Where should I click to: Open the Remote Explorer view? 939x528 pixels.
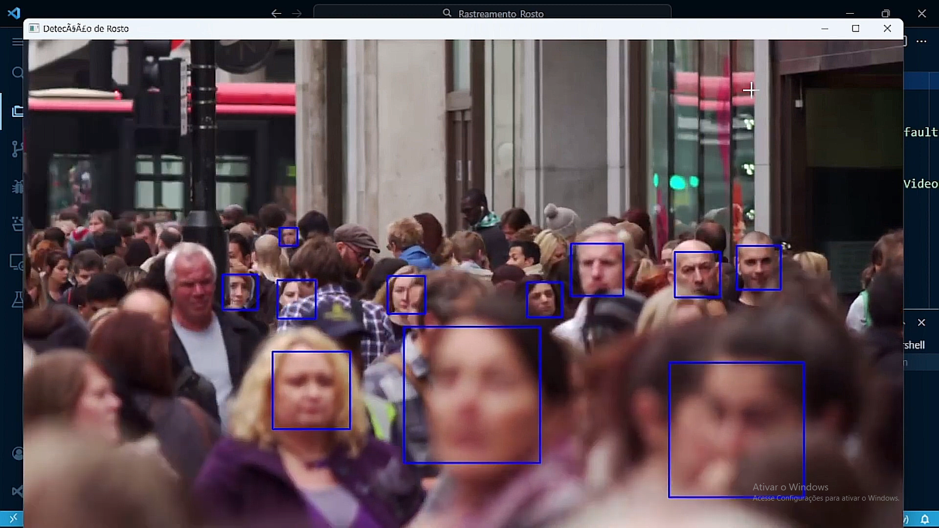pyautogui.click(x=17, y=262)
